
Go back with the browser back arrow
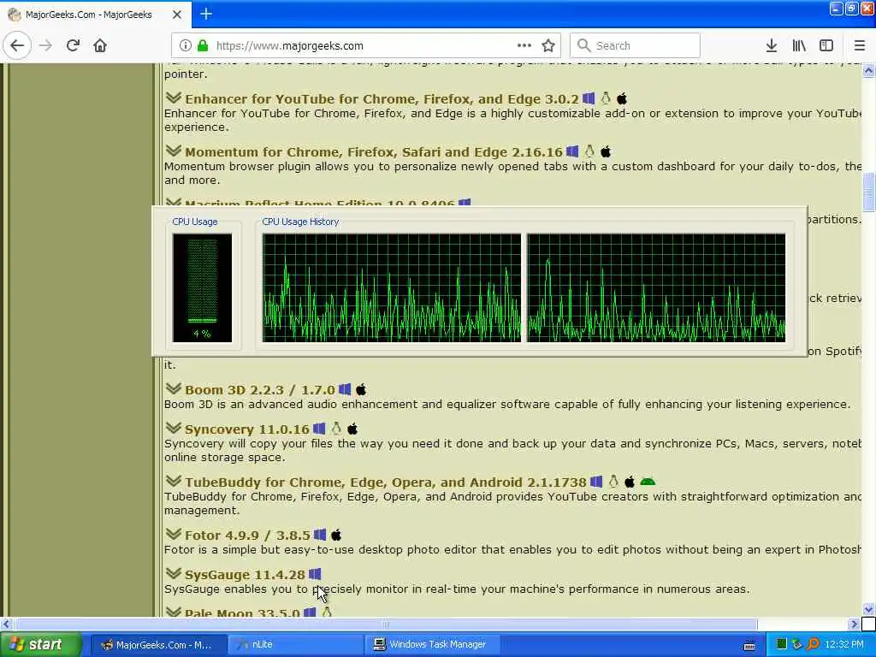(17, 45)
